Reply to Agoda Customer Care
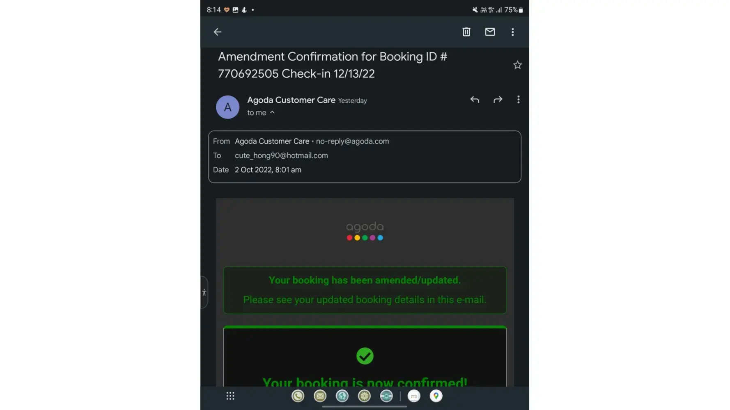This screenshot has height=410, width=730. click(475, 100)
